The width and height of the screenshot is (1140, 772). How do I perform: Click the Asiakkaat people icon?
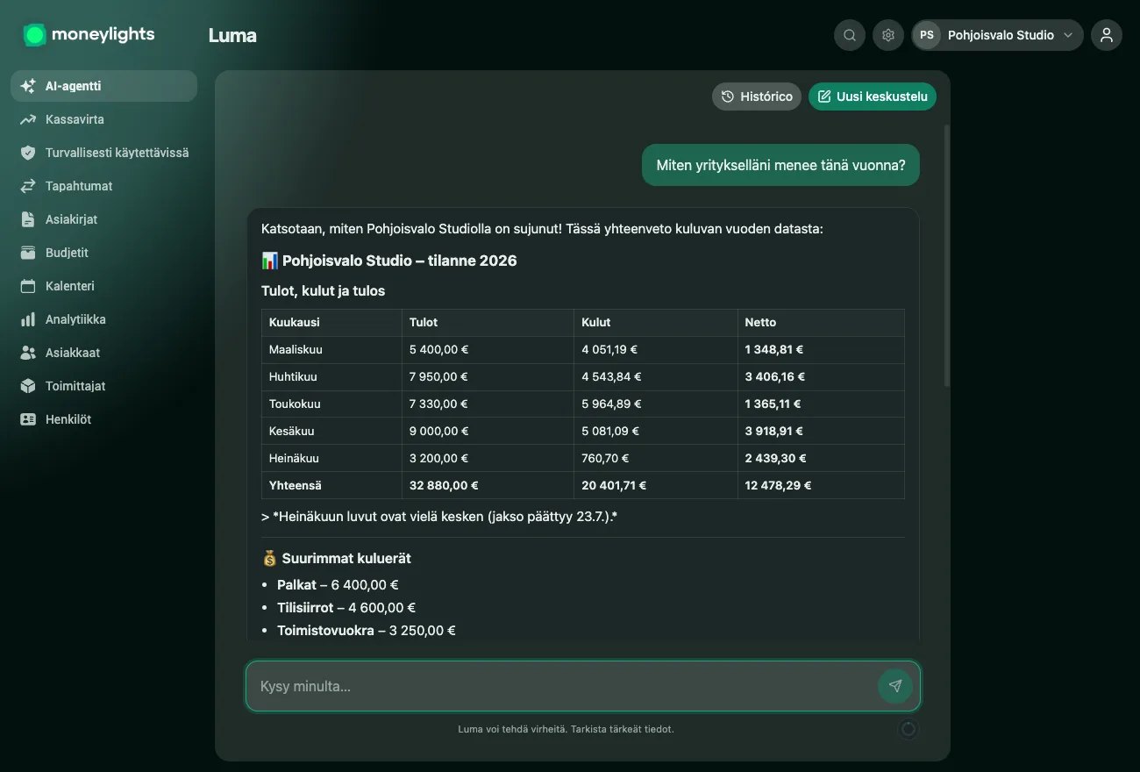(x=28, y=353)
